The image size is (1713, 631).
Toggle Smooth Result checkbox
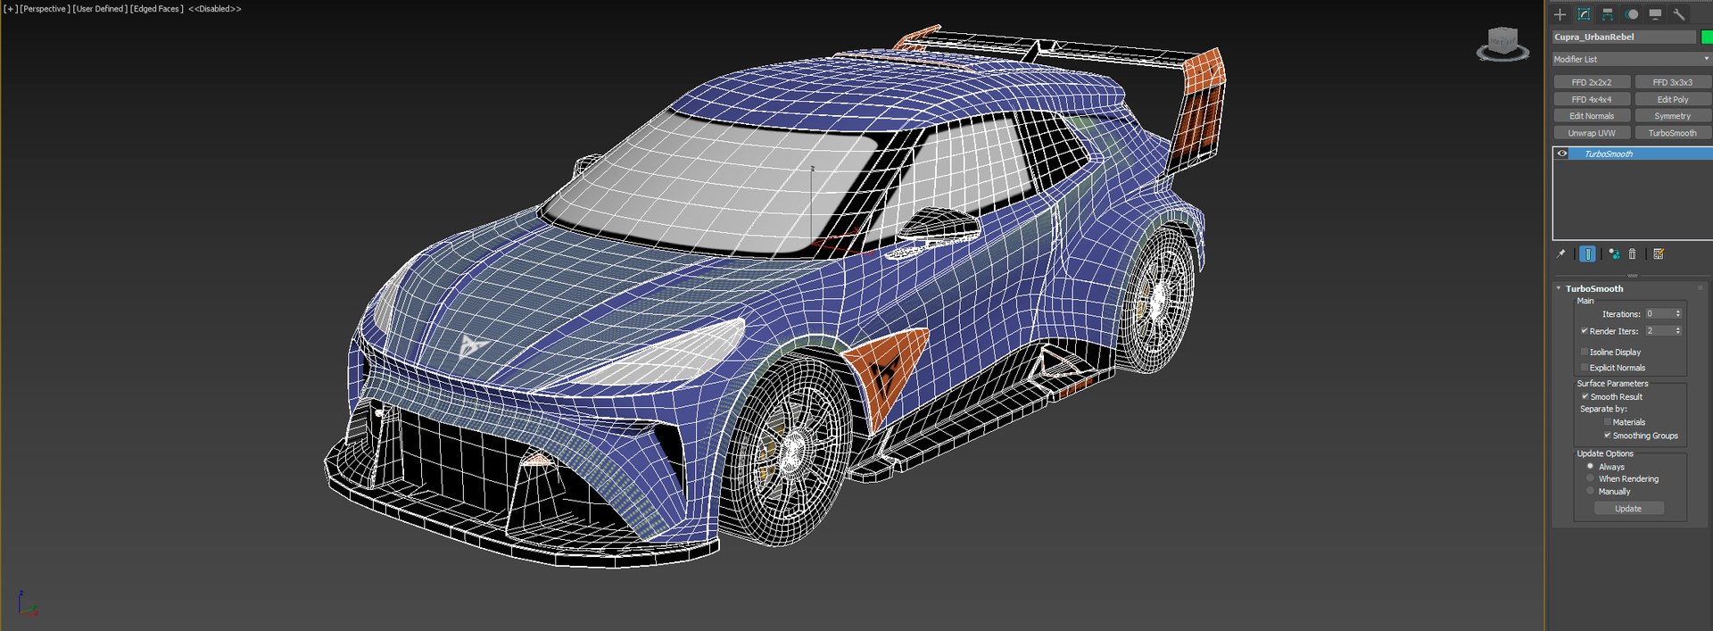pos(1585,396)
